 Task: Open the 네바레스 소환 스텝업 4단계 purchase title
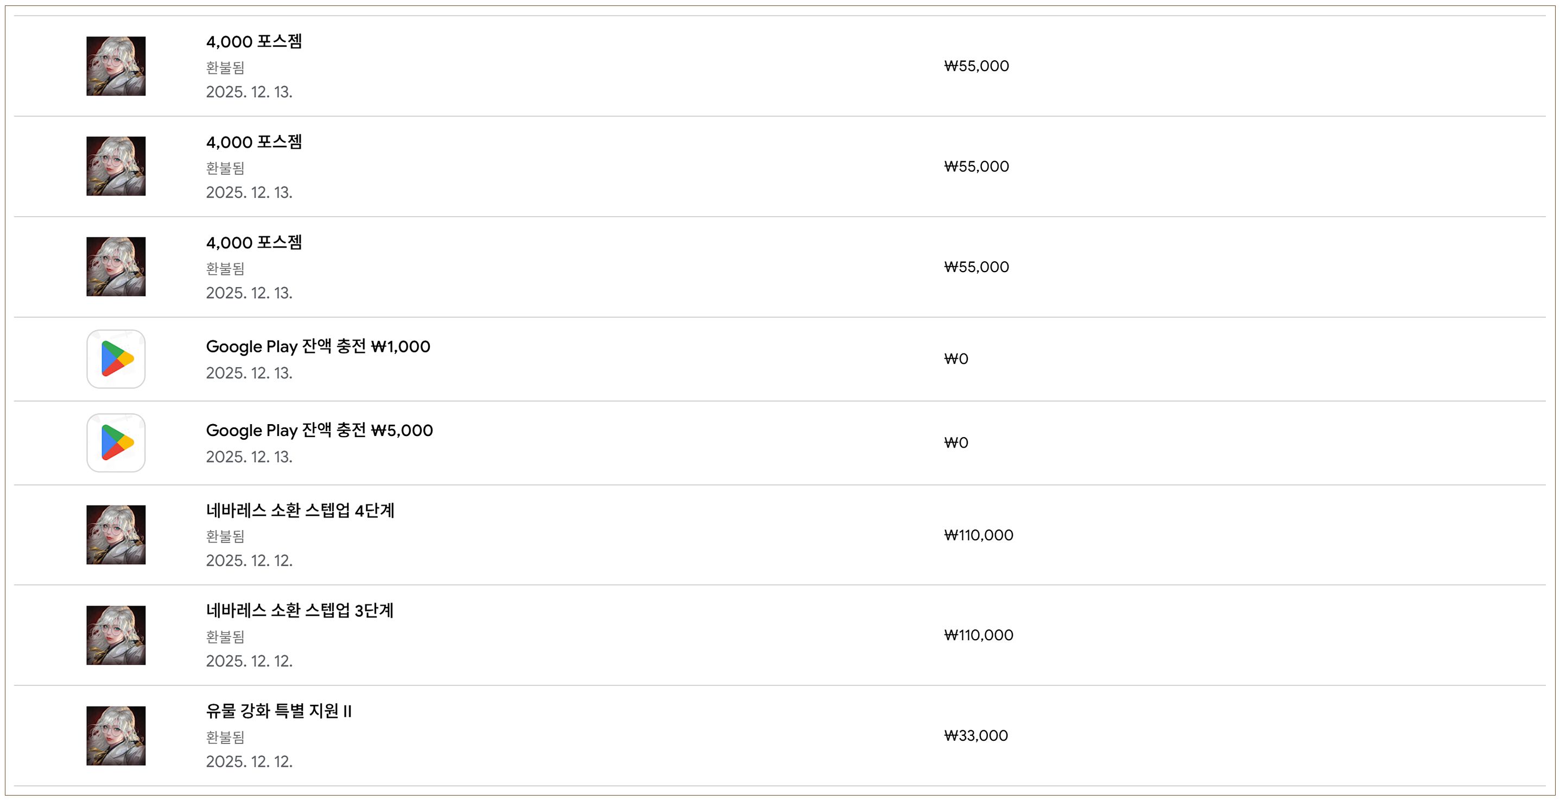click(x=300, y=510)
